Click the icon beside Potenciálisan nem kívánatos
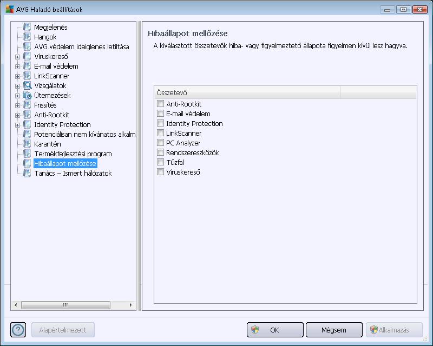The height and width of the screenshot is (346, 433). [x=27, y=135]
